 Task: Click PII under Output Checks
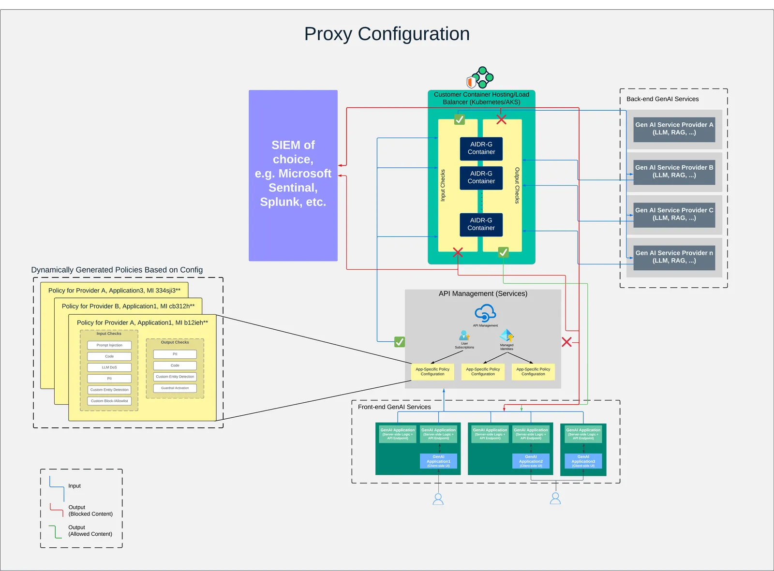[175, 354]
